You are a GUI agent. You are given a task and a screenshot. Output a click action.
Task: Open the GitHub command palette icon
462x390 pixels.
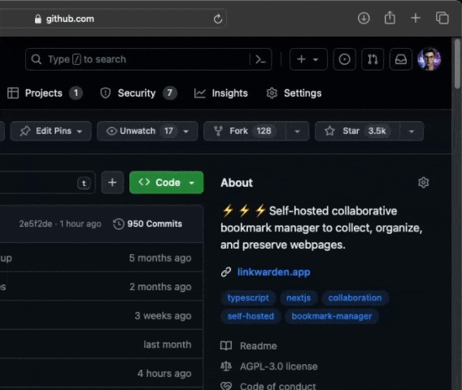click(260, 59)
